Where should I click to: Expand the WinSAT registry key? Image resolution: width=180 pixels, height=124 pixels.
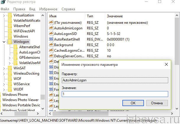point(4,68)
